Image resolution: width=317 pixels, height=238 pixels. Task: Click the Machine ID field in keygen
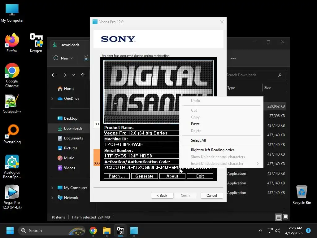click(141, 144)
